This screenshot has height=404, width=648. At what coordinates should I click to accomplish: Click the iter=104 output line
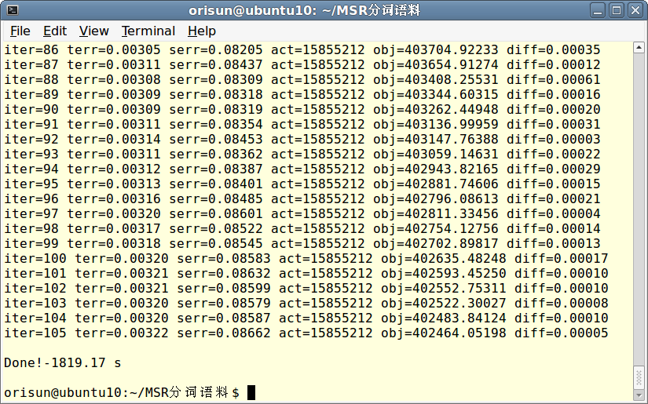coord(306,318)
